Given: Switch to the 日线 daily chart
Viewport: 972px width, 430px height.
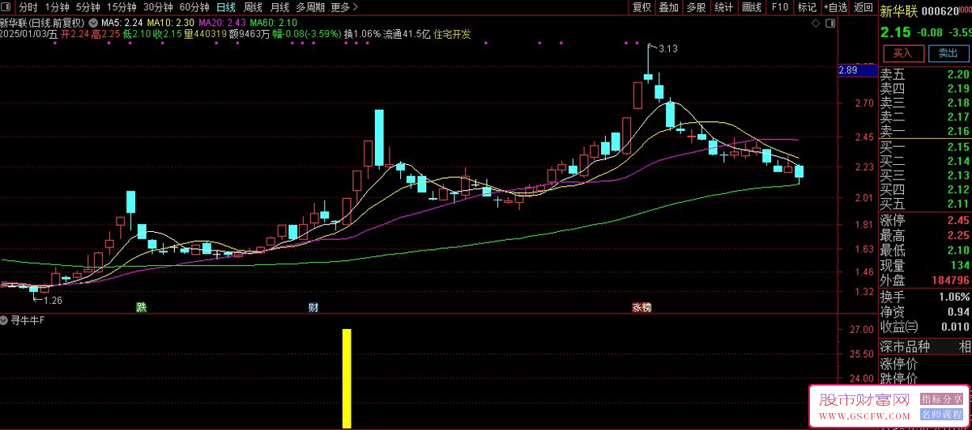Looking at the screenshot, I should tap(226, 7).
